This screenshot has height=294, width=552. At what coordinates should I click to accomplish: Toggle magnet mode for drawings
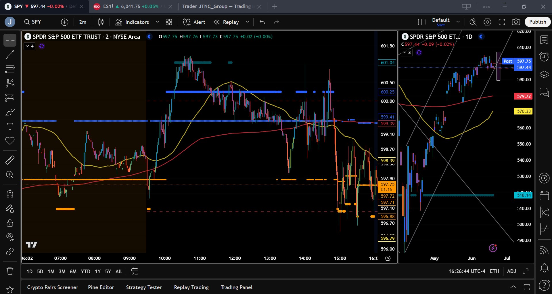coord(10,194)
